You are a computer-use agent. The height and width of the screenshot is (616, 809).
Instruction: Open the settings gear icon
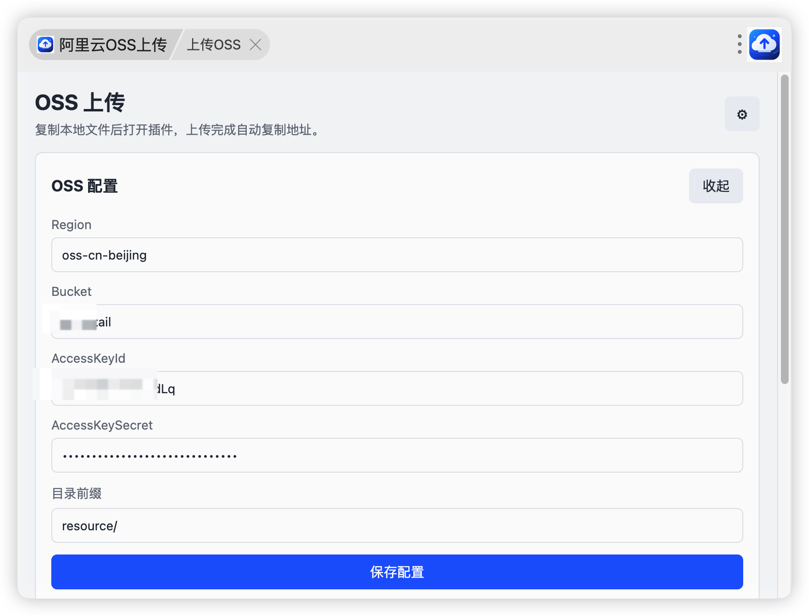tap(742, 114)
